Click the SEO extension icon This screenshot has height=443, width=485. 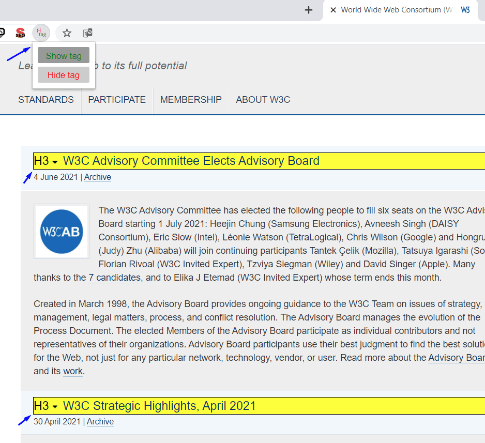[20, 33]
